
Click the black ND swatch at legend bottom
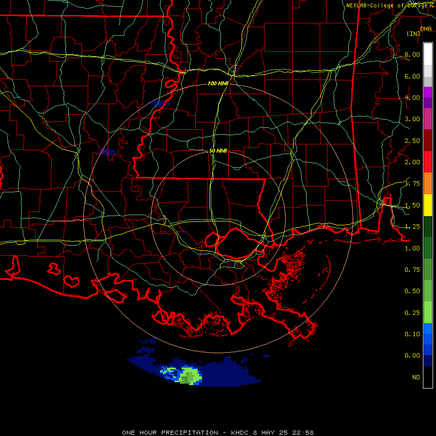428,377
